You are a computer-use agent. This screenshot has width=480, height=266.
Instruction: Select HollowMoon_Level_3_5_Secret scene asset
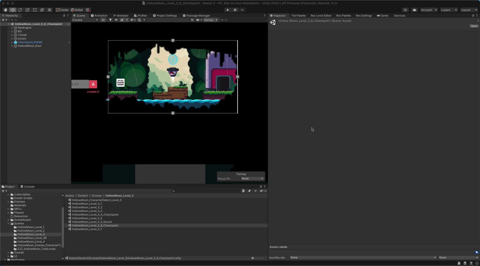[92, 222]
